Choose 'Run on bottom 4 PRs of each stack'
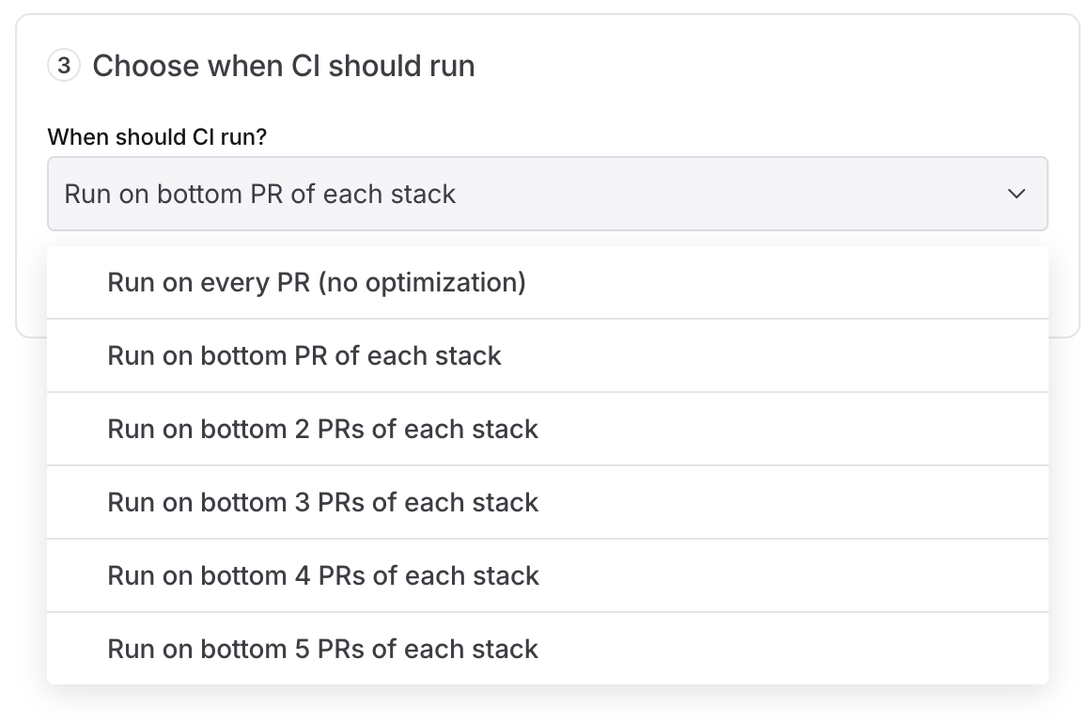This screenshot has width=1090, height=722. click(322, 575)
